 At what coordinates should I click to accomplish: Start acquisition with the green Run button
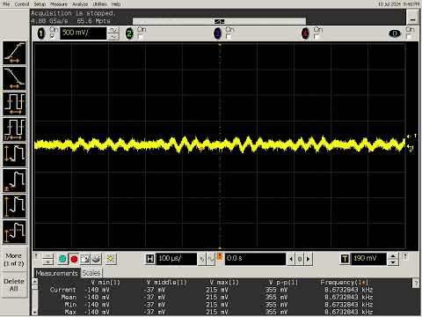coord(62,259)
